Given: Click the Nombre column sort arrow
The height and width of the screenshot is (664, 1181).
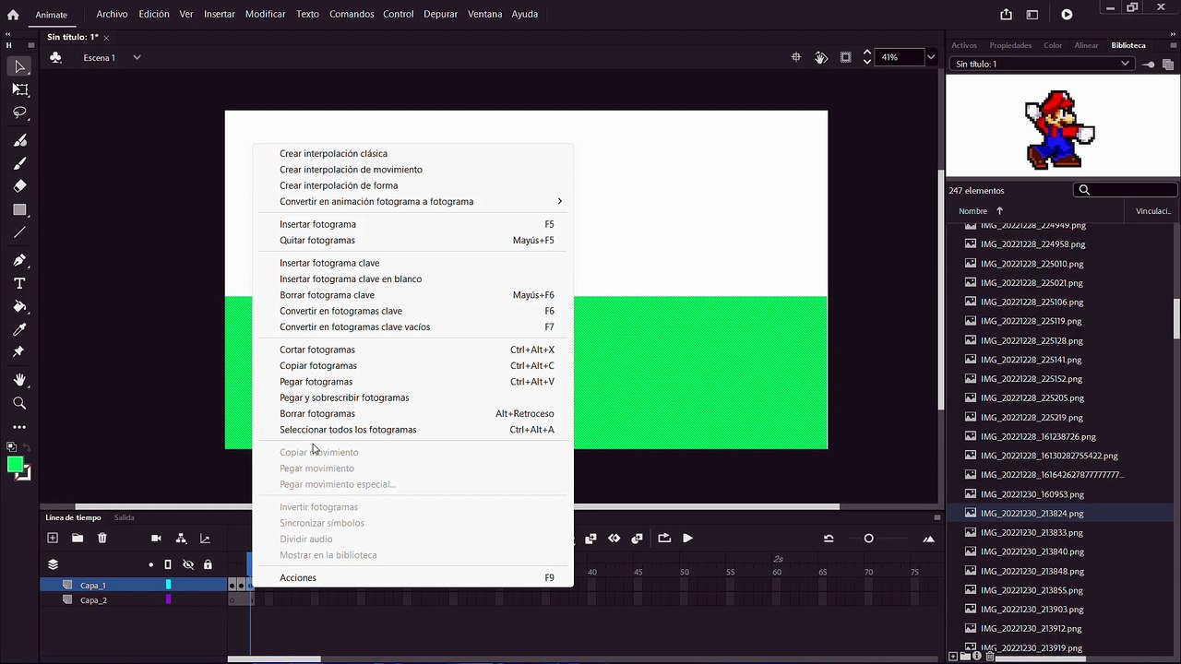Looking at the screenshot, I should [999, 211].
